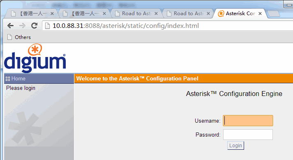The width and height of the screenshot is (293, 160).
Task: Reload the page with the refresh icon
Action: point(34,25)
